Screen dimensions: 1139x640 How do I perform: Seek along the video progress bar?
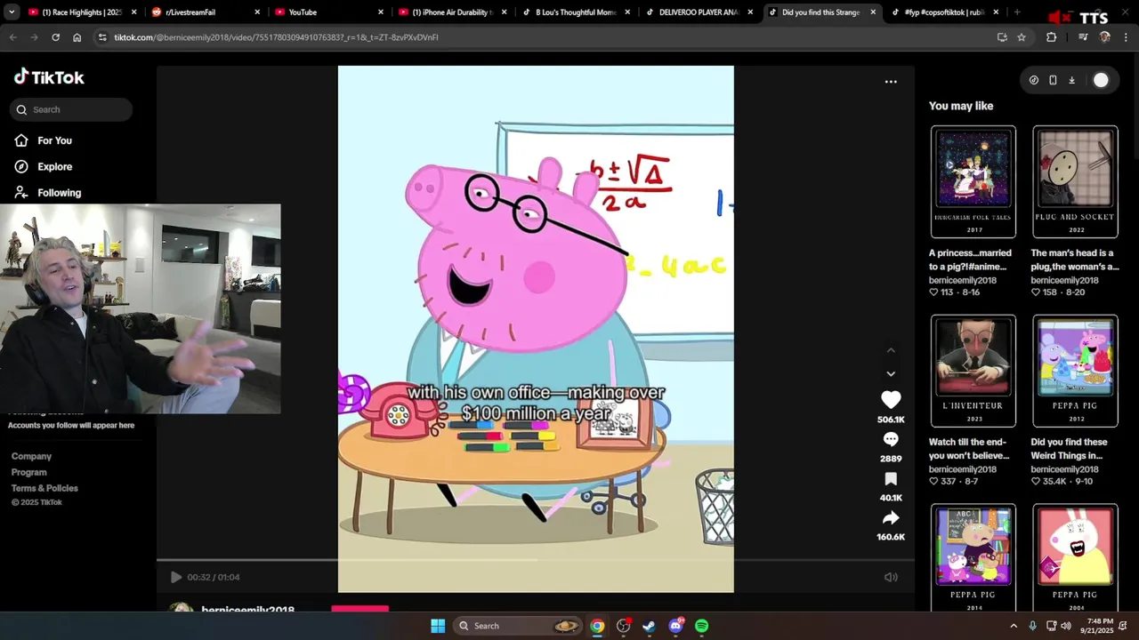536,560
